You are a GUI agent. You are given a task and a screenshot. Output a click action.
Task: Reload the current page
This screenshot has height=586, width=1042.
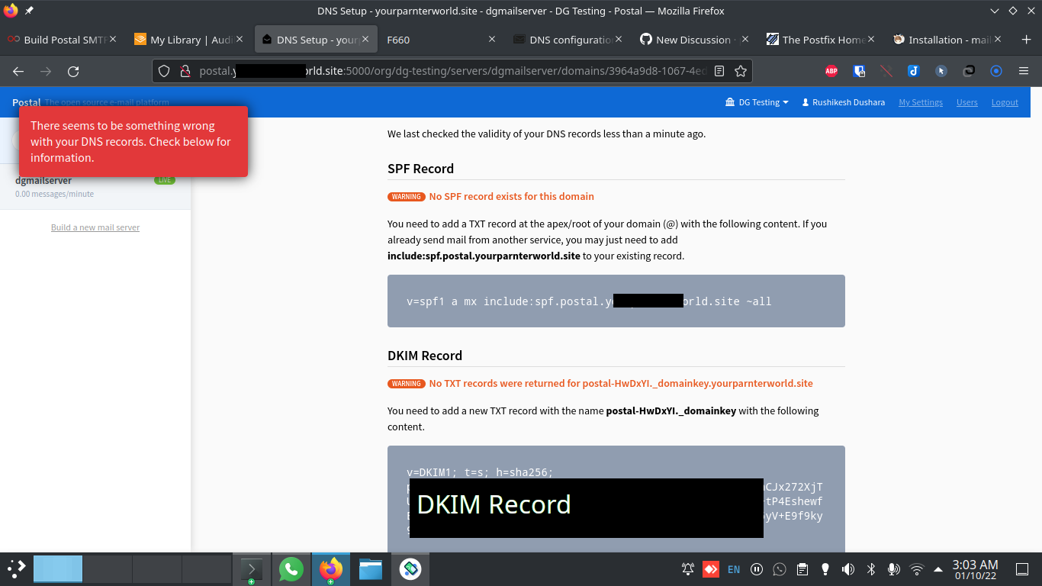pyautogui.click(x=73, y=71)
